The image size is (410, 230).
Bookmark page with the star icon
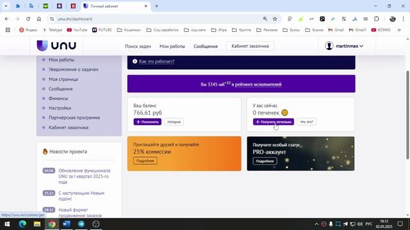click(x=275, y=19)
